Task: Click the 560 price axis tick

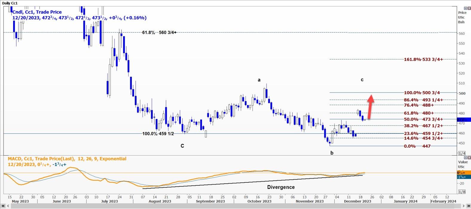Action: [x=462, y=33]
